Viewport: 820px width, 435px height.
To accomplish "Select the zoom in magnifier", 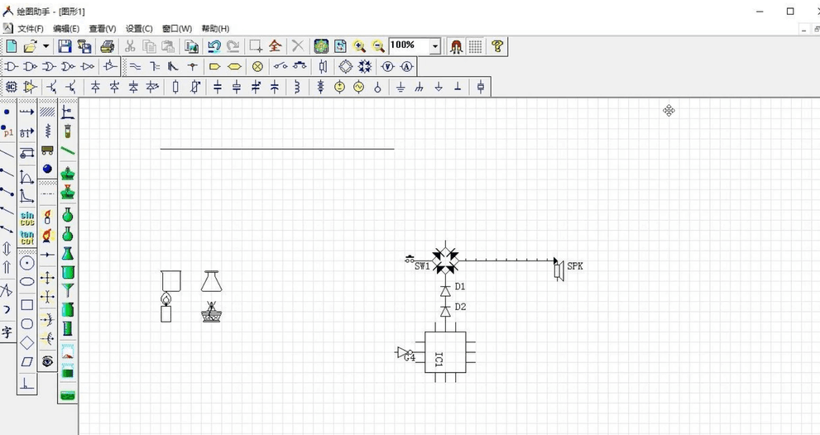I will pyautogui.click(x=359, y=46).
